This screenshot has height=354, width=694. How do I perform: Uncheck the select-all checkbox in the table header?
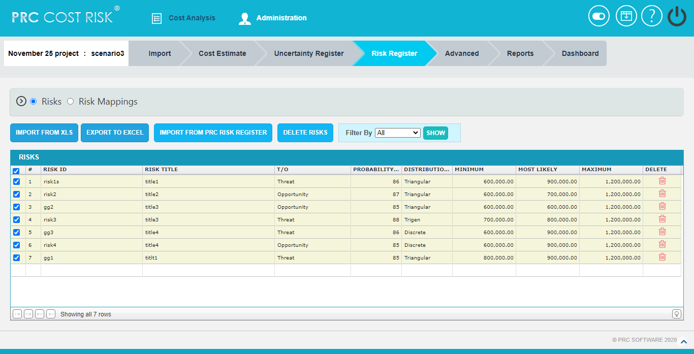coord(16,171)
